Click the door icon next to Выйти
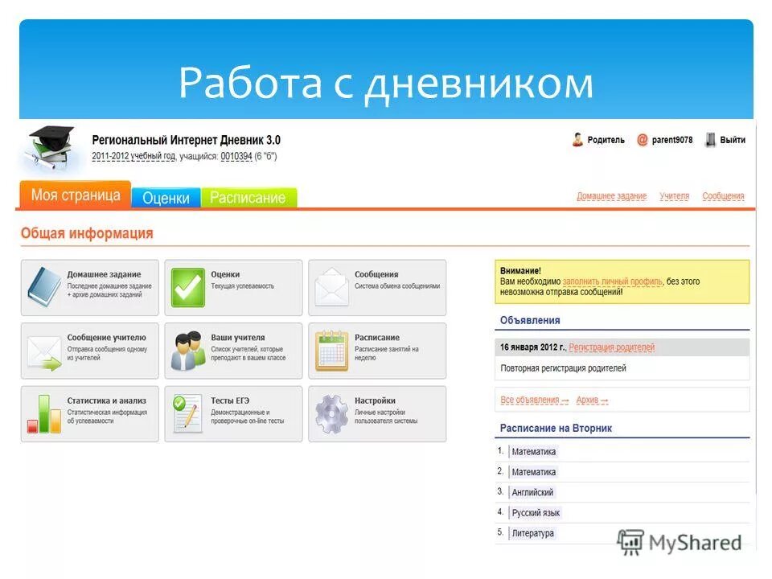 (x=710, y=140)
